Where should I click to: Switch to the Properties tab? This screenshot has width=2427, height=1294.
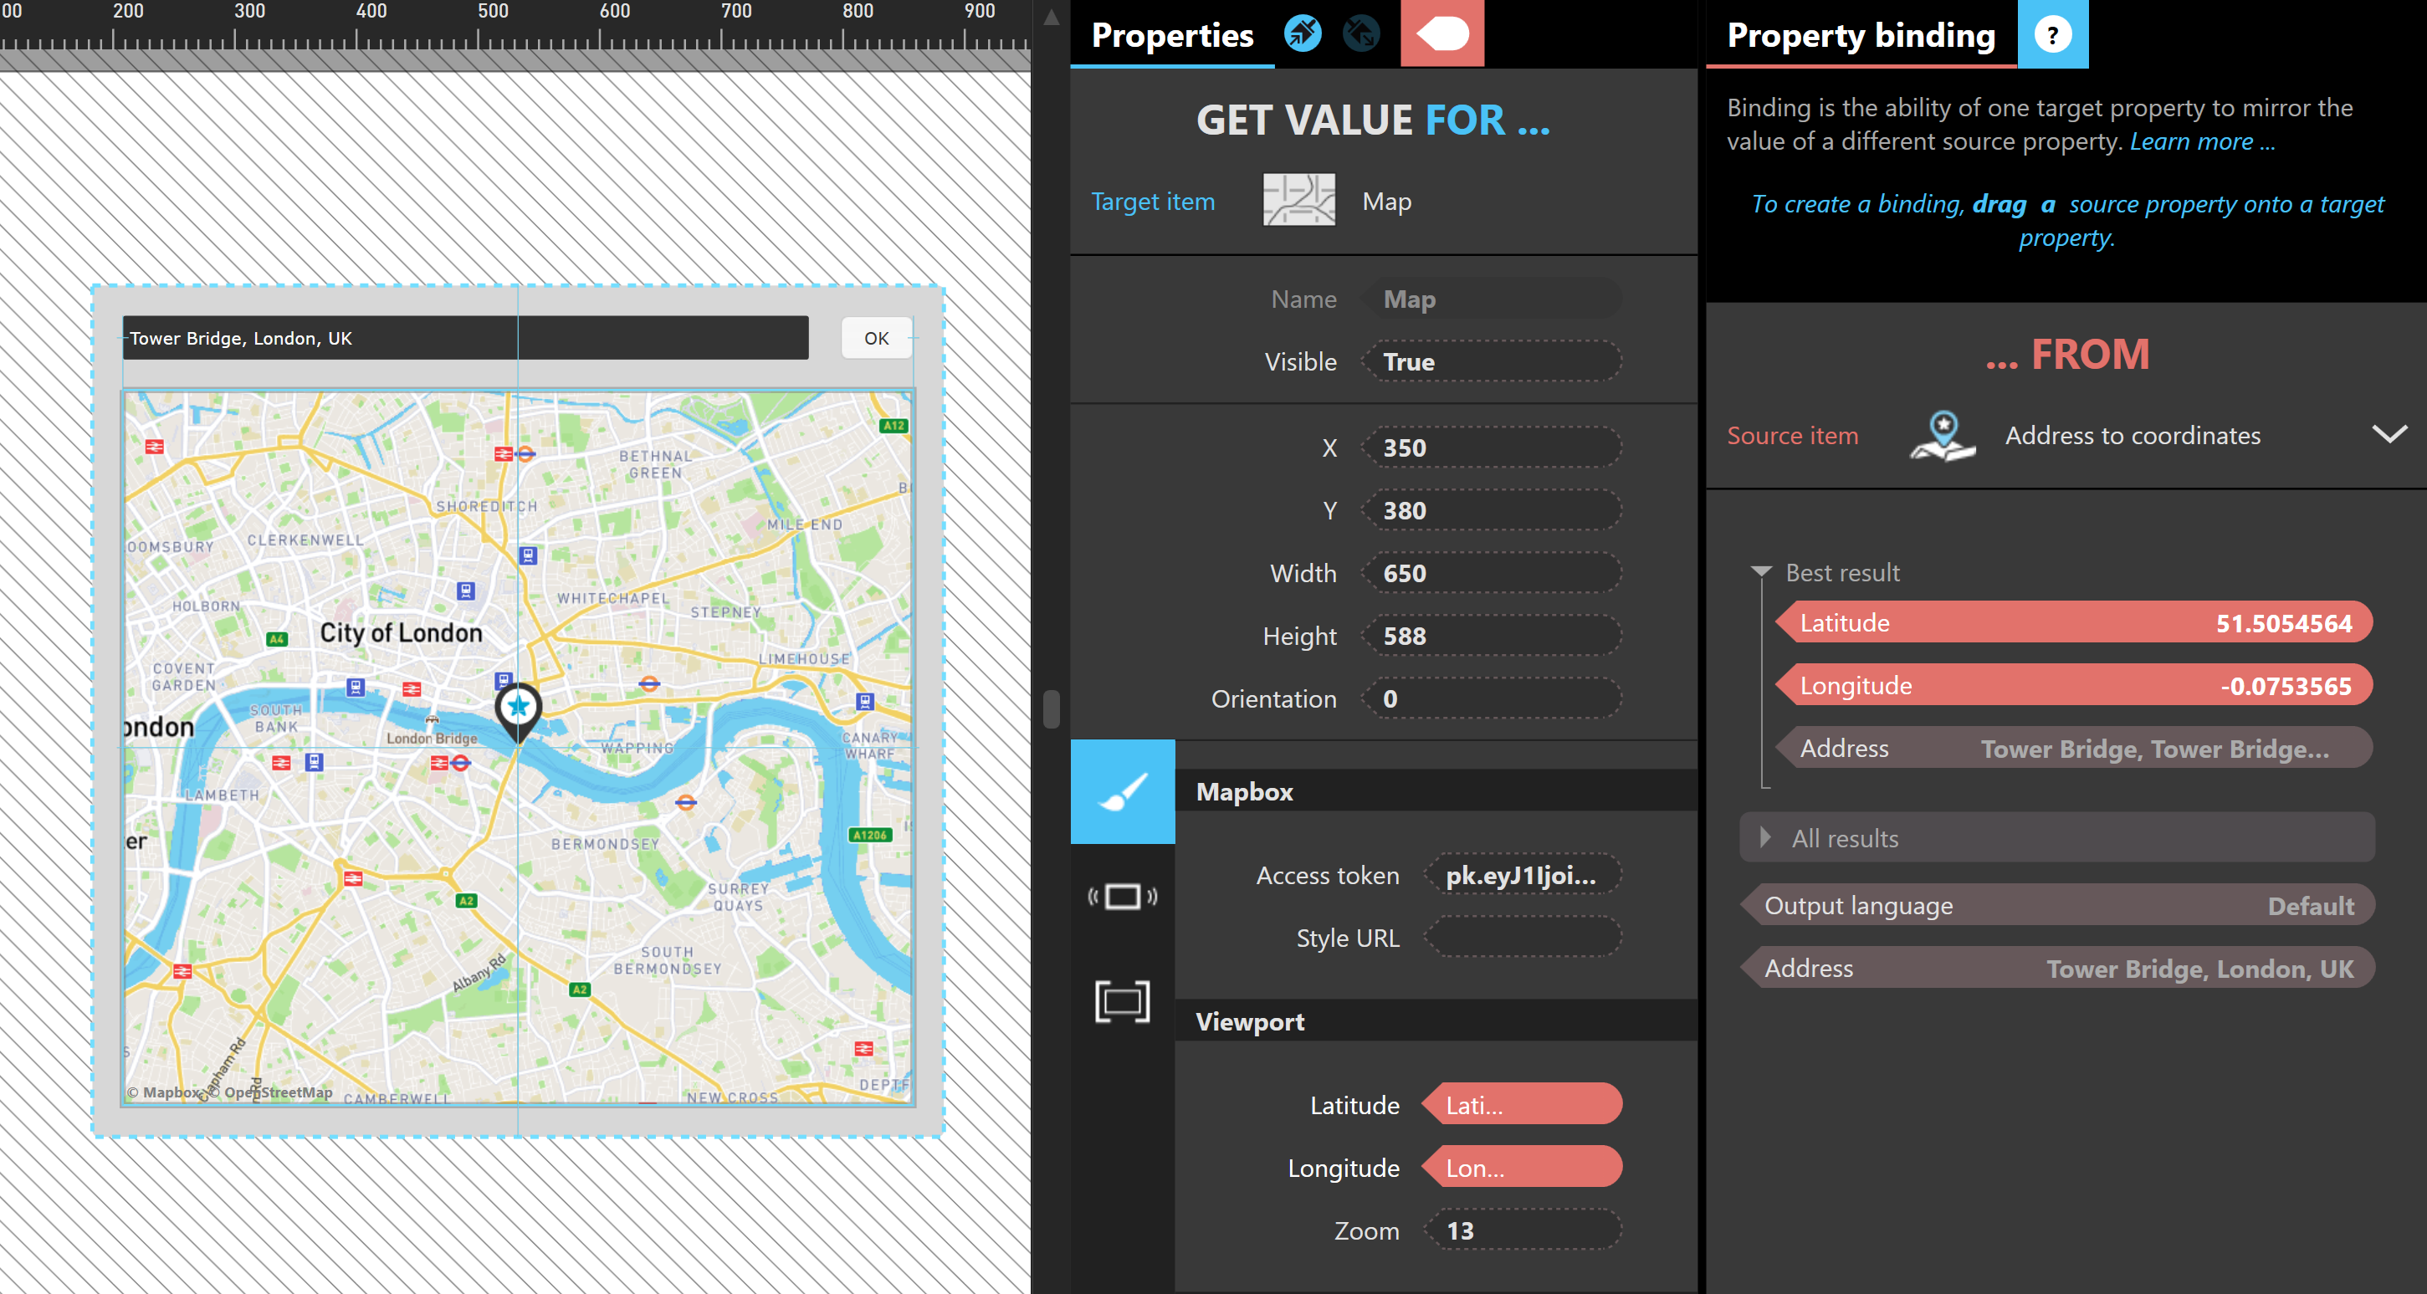[1171, 36]
